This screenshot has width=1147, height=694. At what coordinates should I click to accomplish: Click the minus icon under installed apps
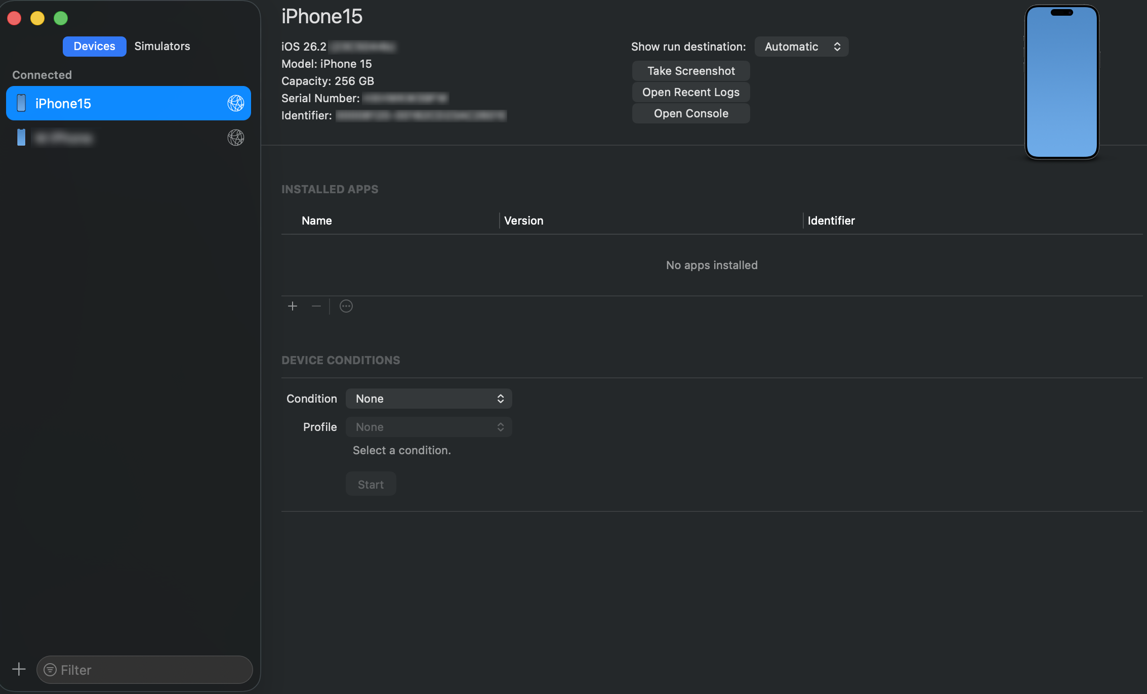316,306
